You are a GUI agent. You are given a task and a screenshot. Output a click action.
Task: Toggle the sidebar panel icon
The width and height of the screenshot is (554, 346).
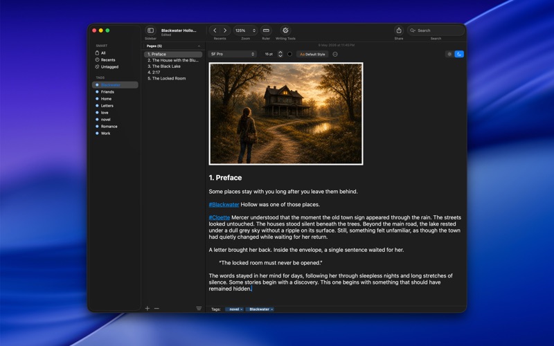(150, 30)
